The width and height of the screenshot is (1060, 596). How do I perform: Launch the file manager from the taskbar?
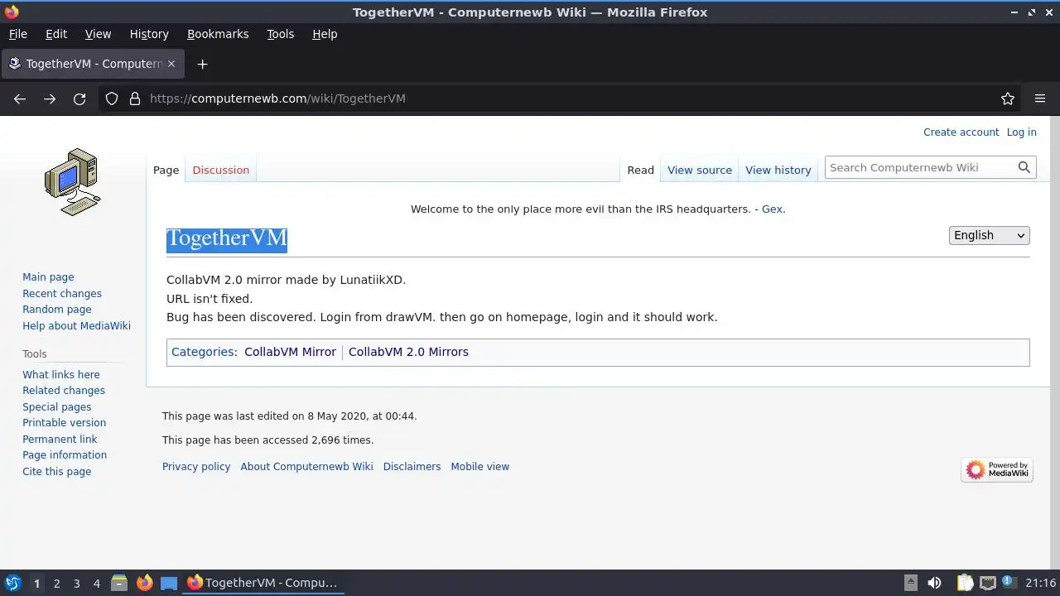[x=119, y=583]
